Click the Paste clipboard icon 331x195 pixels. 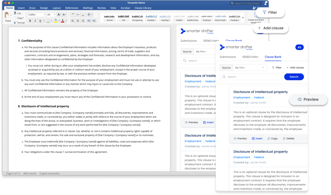pyautogui.click(x=8, y=16)
